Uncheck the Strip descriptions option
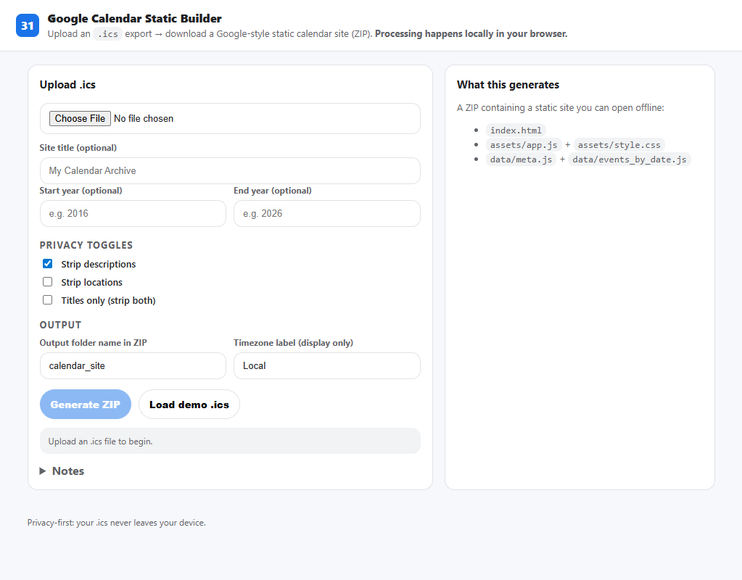742x580 pixels. pos(47,263)
